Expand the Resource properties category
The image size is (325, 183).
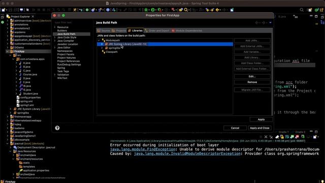pyautogui.click(x=55, y=27)
